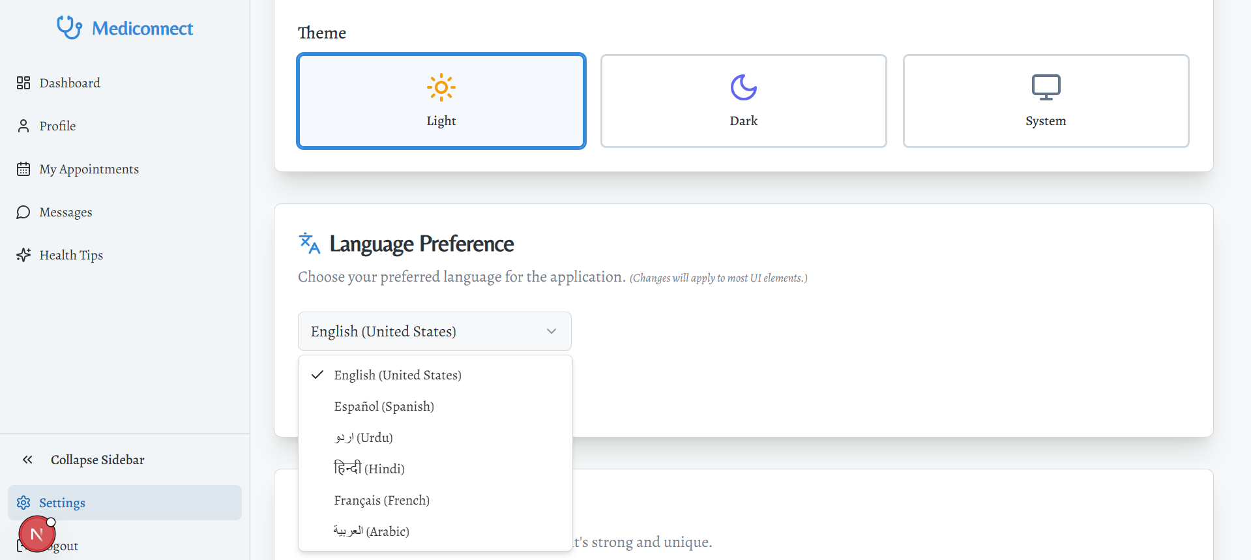The width and height of the screenshot is (1251, 560).
Task: Click the Profile person icon
Action: click(23, 126)
